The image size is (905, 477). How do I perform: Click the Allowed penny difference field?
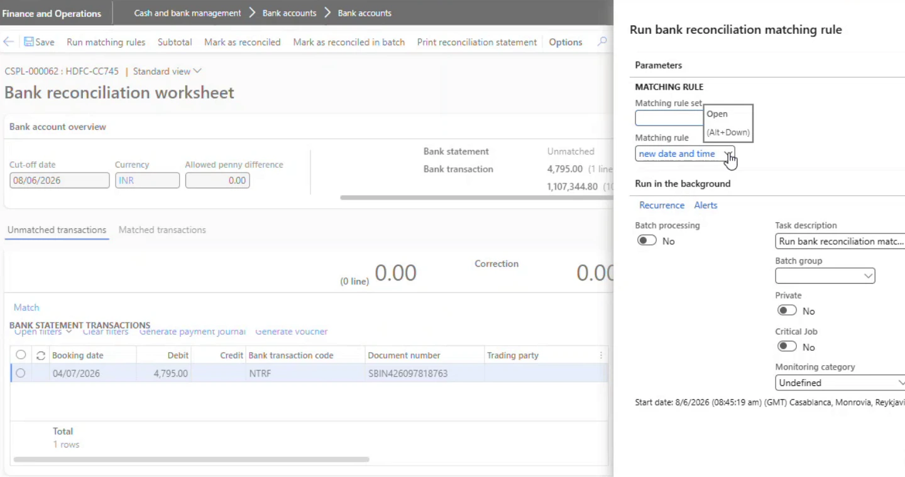(x=217, y=180)
